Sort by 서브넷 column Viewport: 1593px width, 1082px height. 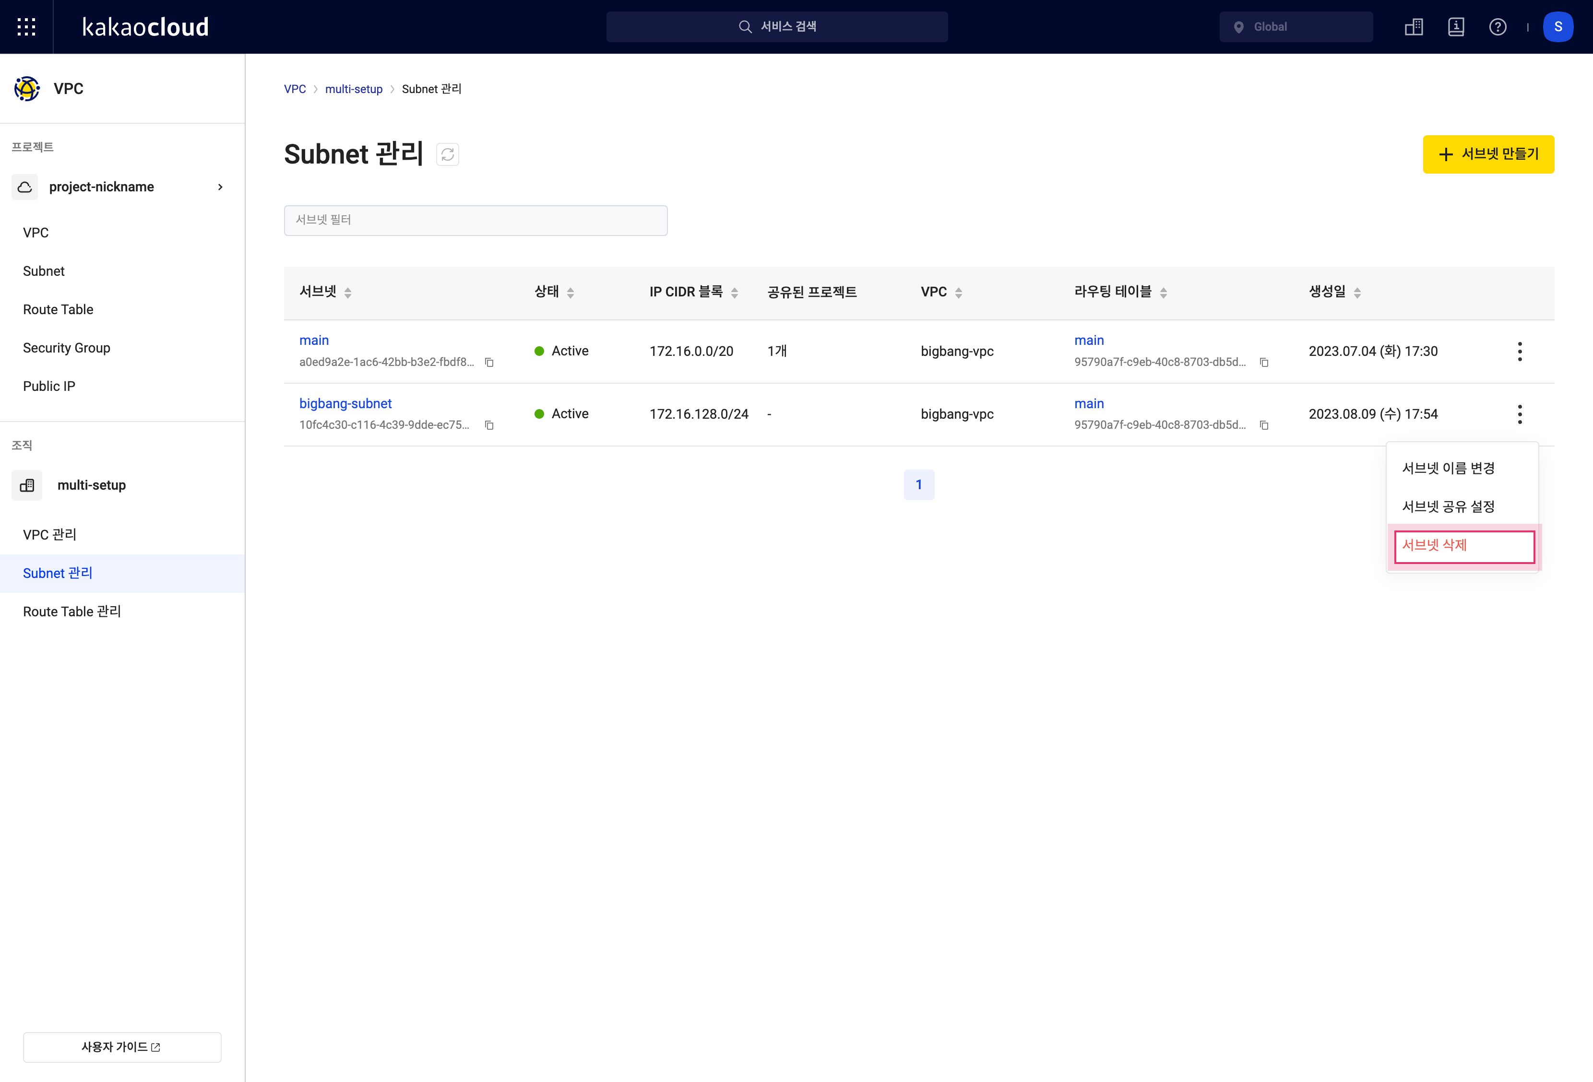point(347,293)
